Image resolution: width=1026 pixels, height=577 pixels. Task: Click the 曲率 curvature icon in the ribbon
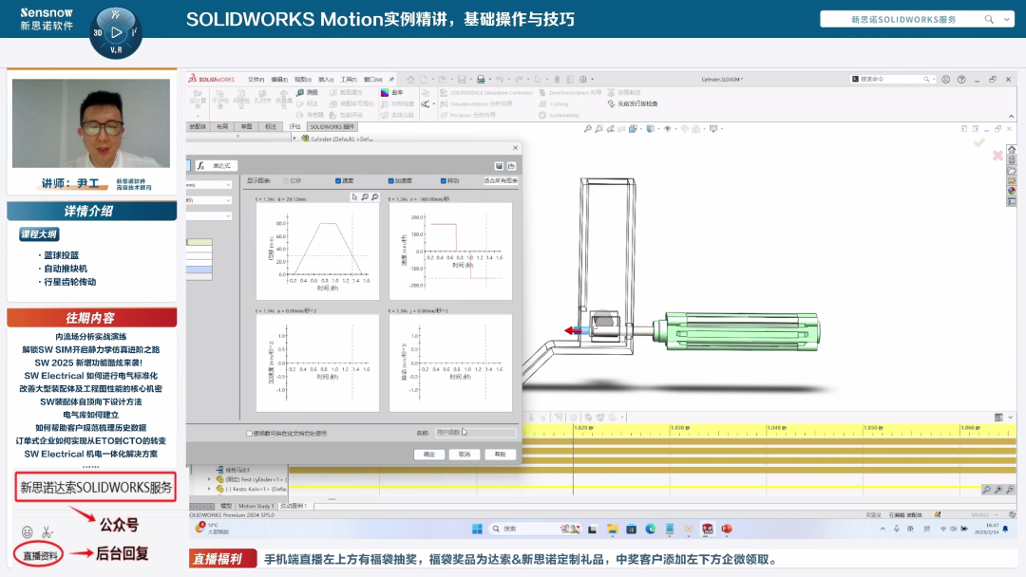[x=385, y=92]
